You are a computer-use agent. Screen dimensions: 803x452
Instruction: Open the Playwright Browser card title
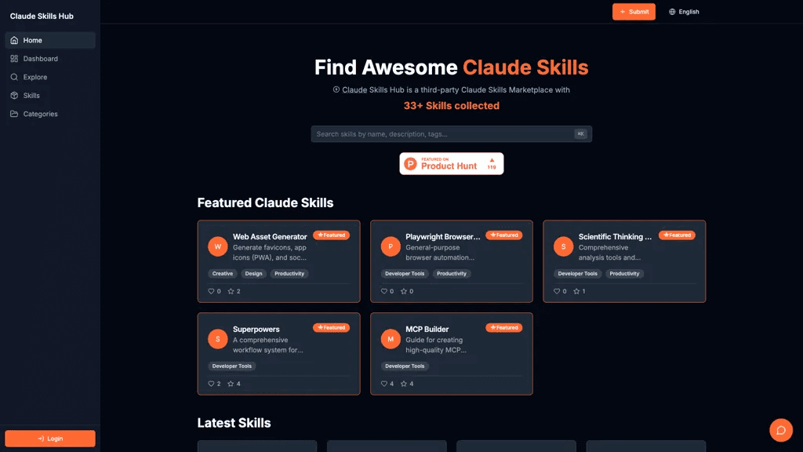[443, 237]
